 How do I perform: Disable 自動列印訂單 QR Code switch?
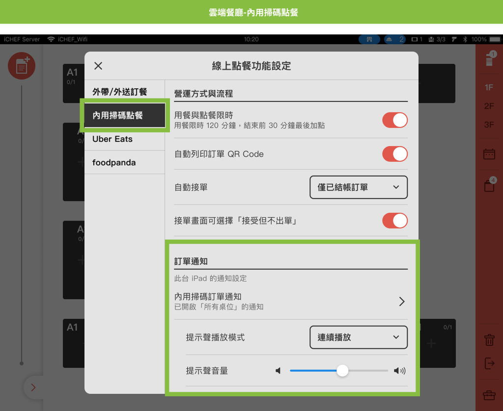[395, 154]
